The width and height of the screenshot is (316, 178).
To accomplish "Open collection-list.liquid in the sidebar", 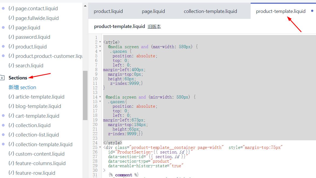I will [37, 135].
